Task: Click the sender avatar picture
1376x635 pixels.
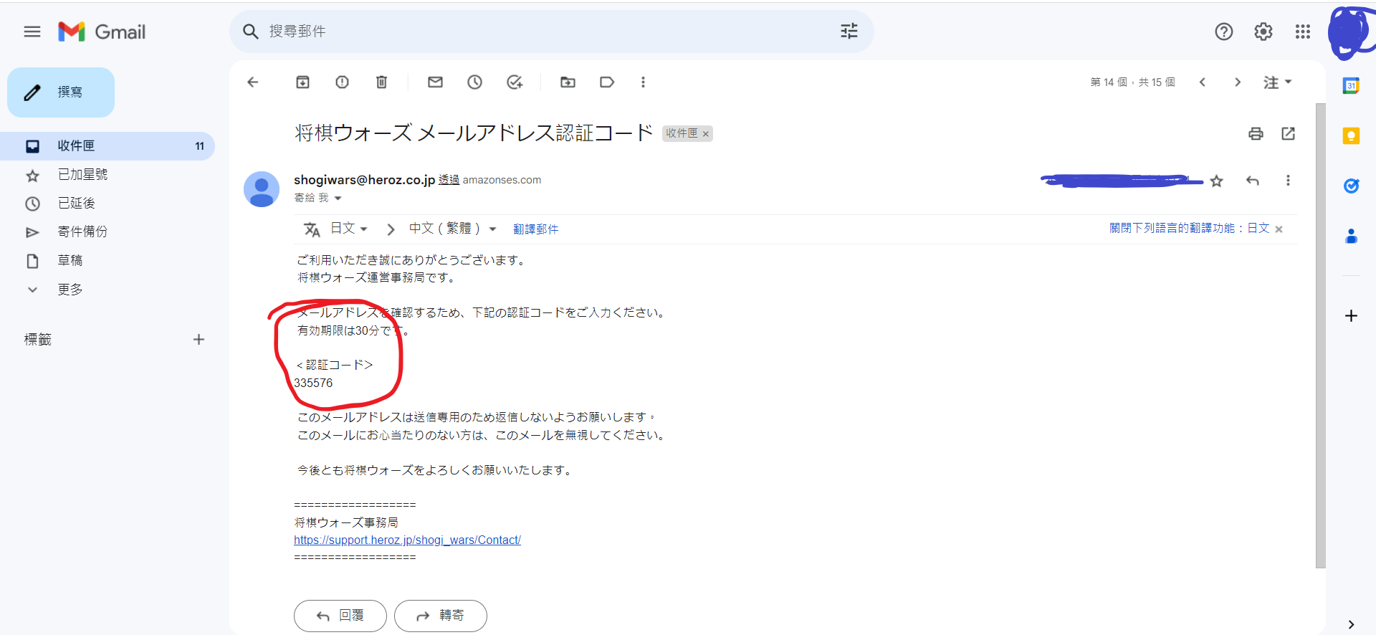Action: pos(262,189)
